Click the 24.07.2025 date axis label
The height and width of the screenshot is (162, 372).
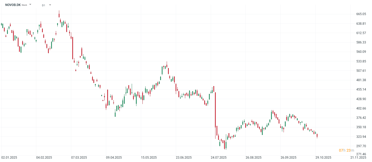tap(219, 158)
